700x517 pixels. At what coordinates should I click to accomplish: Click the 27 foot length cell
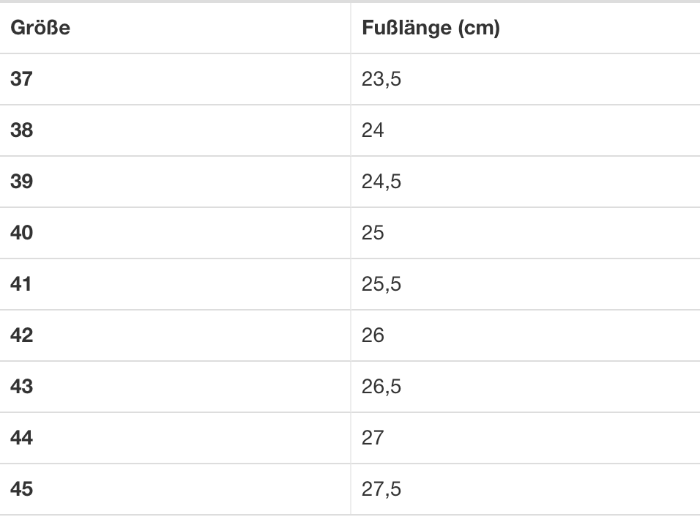373,438
